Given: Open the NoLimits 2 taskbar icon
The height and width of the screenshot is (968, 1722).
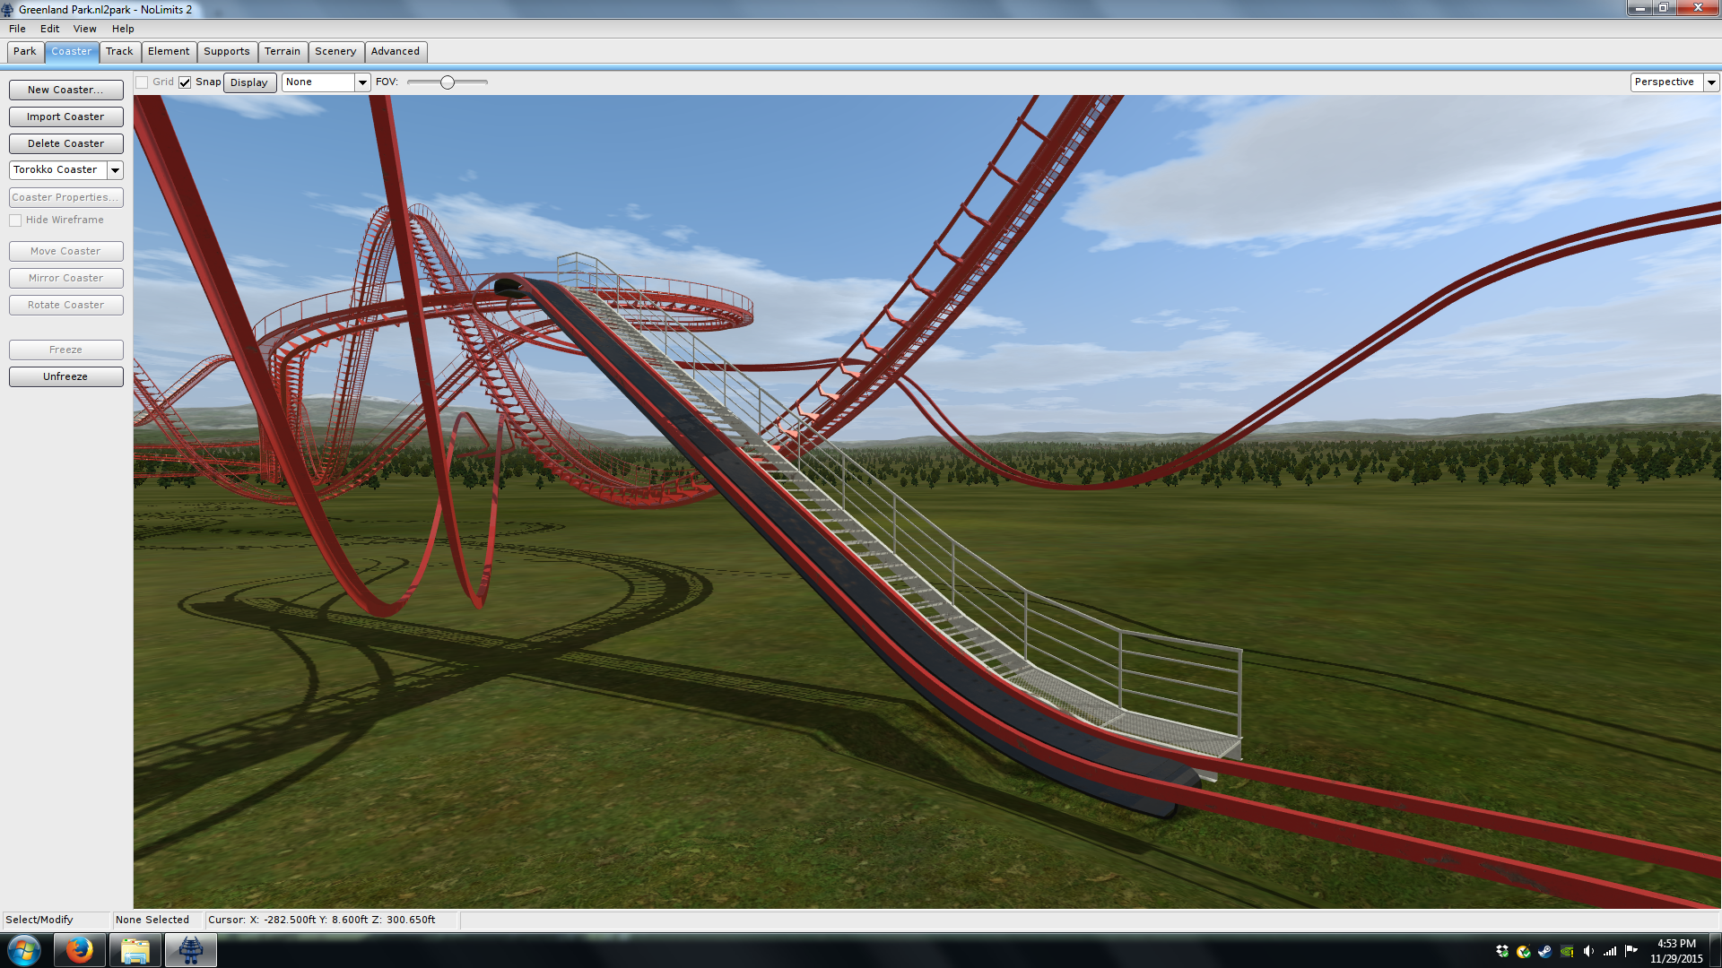Looking at the screenshot, I should coord(190,950).
